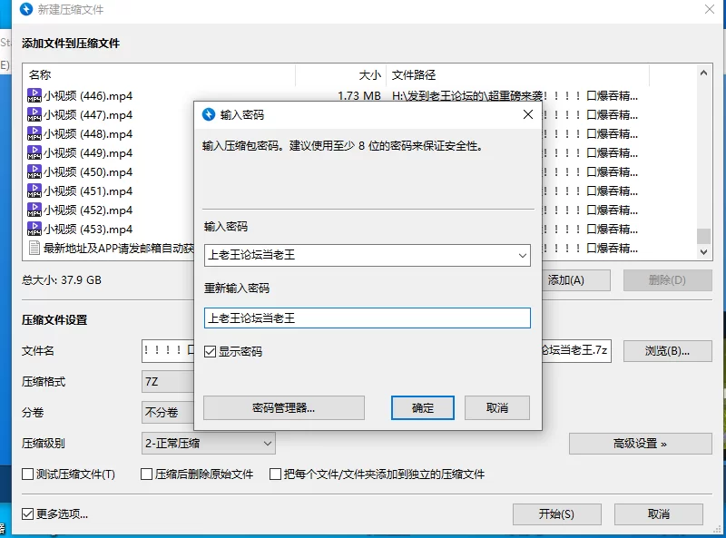Click the 开始(S) button
Screen dimensions: 726x538
(x=557, y=514)
